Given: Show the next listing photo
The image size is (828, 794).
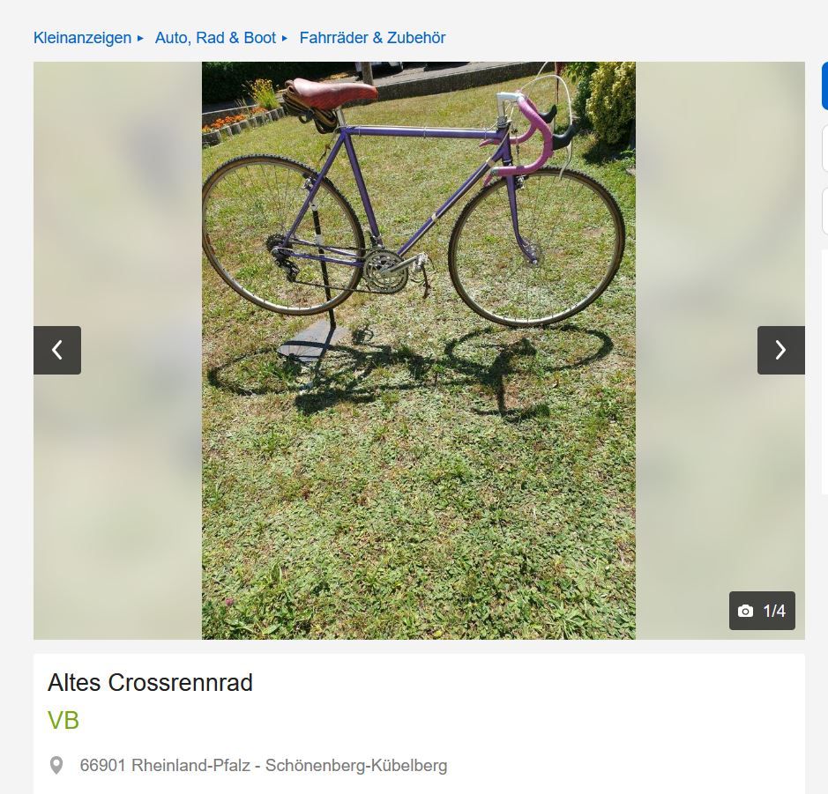Looking at the screenshot, I should pyautogui.click(x=781, y=351).
